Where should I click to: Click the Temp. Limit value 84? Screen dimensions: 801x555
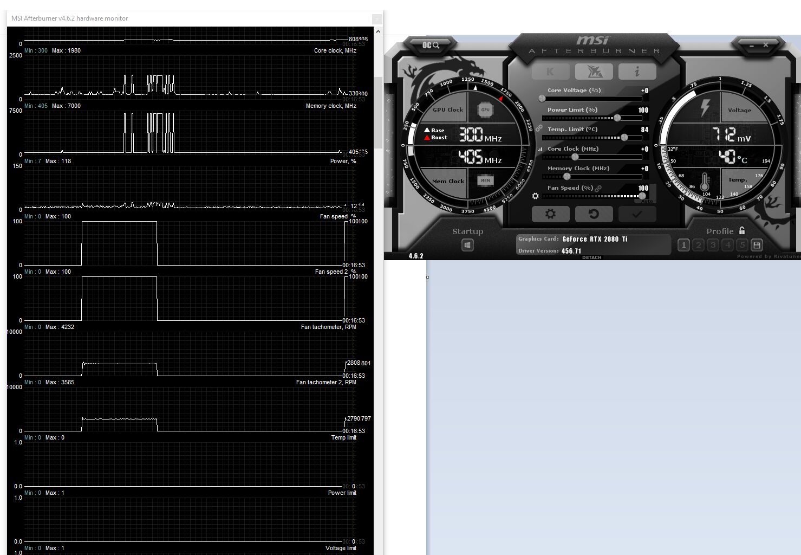[644, 130]
